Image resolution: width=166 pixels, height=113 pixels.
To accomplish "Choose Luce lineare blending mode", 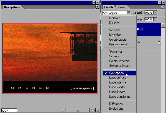I will (120, 92).
